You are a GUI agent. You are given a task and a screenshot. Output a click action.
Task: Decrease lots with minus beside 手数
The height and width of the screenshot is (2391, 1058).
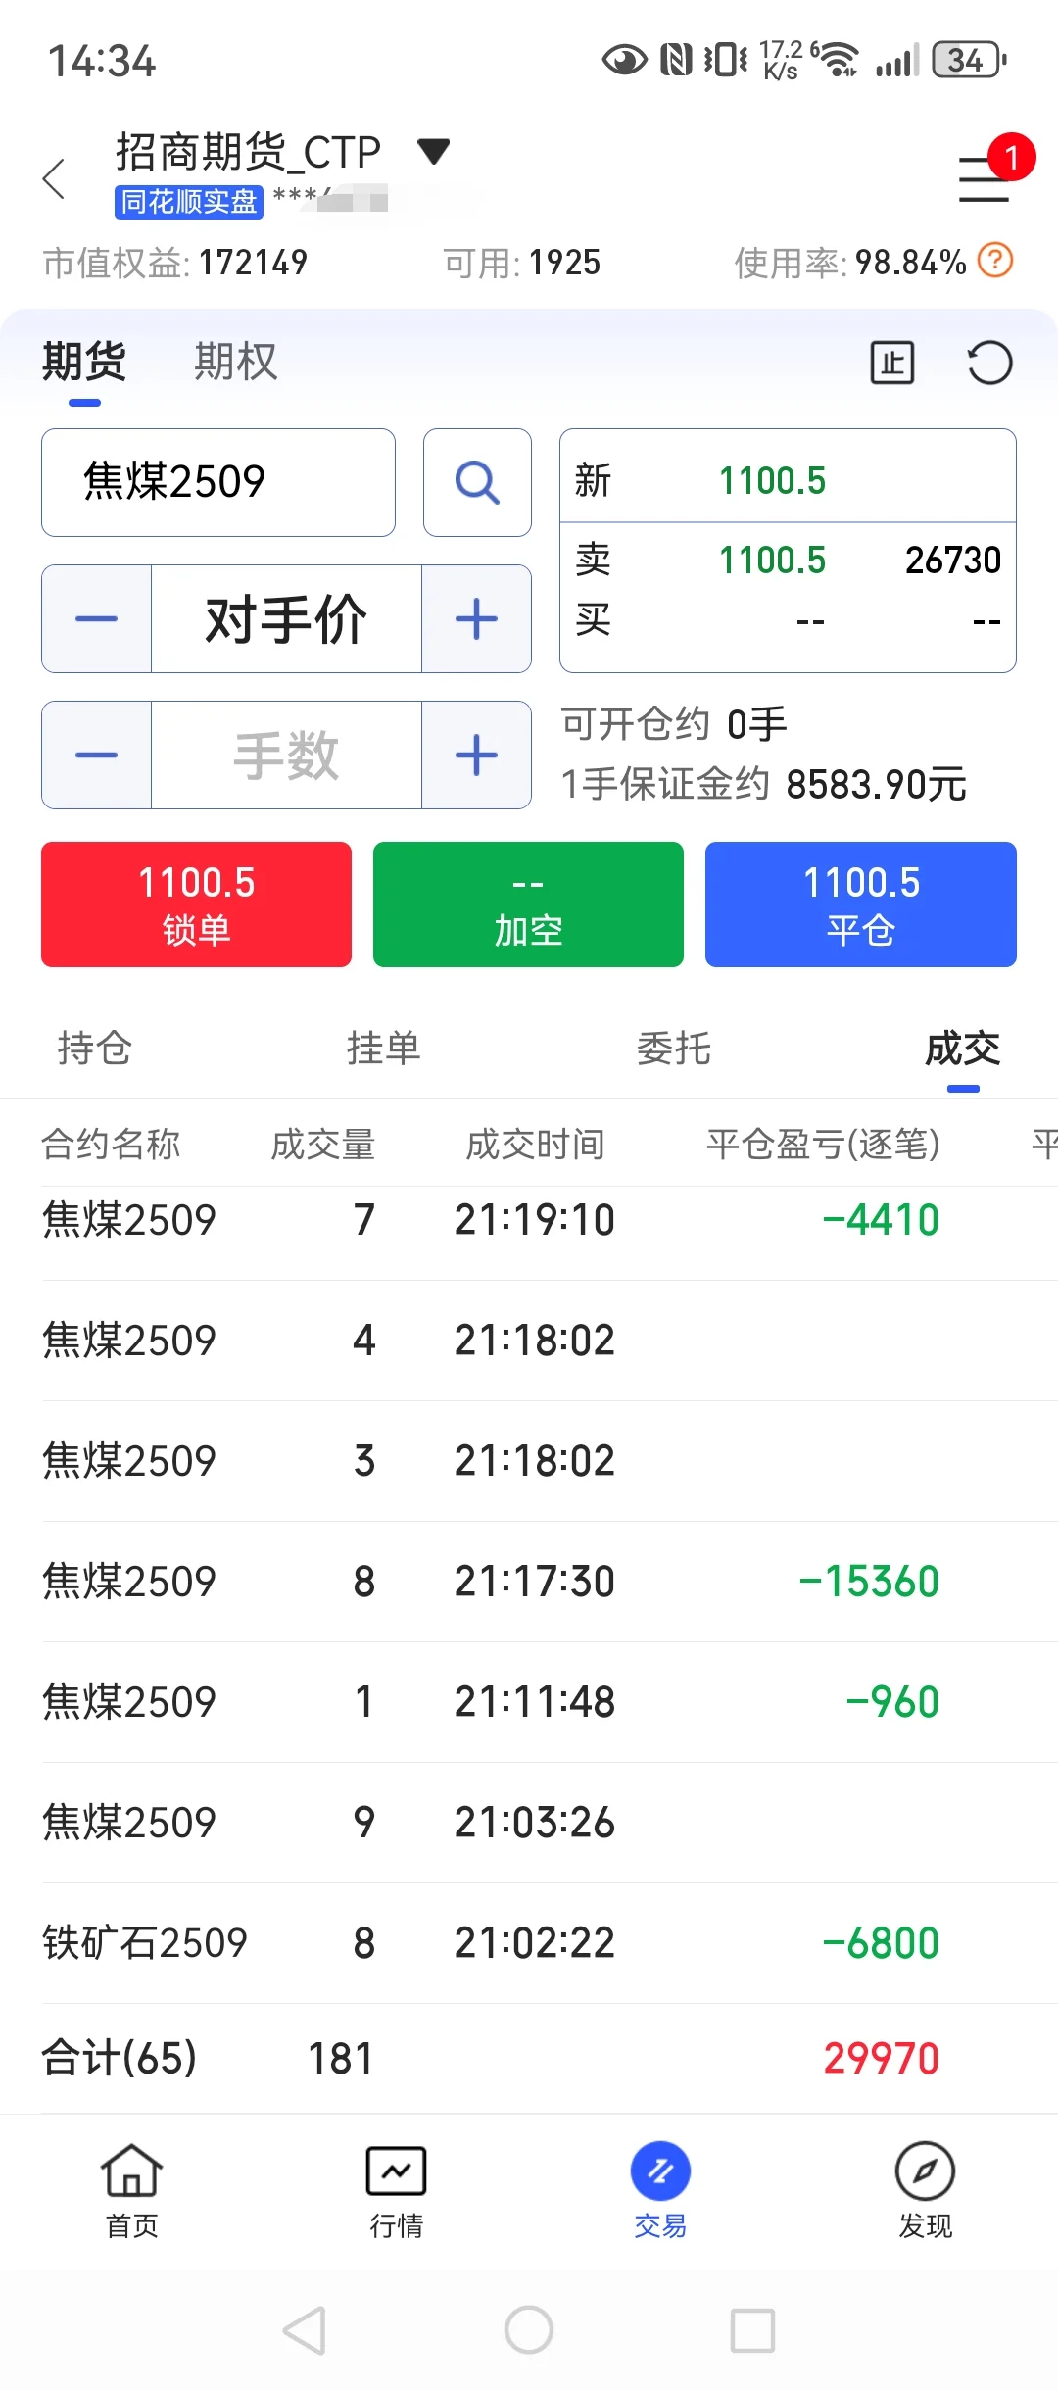(x=96, y=755)
